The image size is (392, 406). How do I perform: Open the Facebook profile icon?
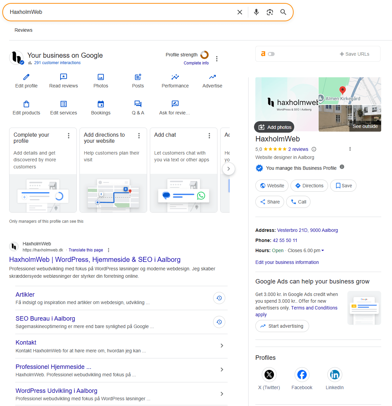click(x=302, y=374)
